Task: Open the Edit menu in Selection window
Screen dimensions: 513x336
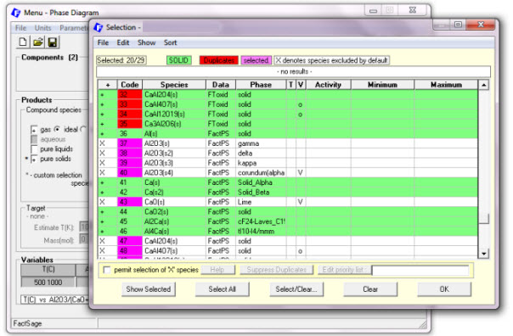Action: point(123,42)
